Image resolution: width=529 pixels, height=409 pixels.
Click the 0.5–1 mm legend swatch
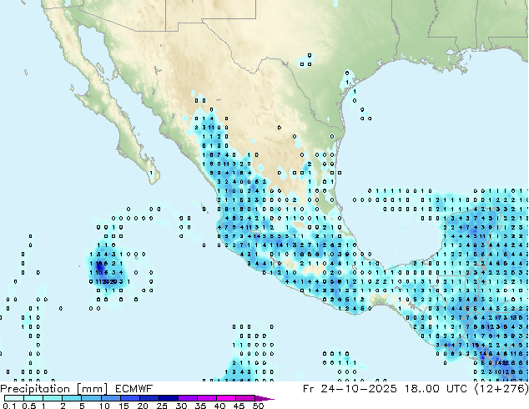tap(33, 398)
